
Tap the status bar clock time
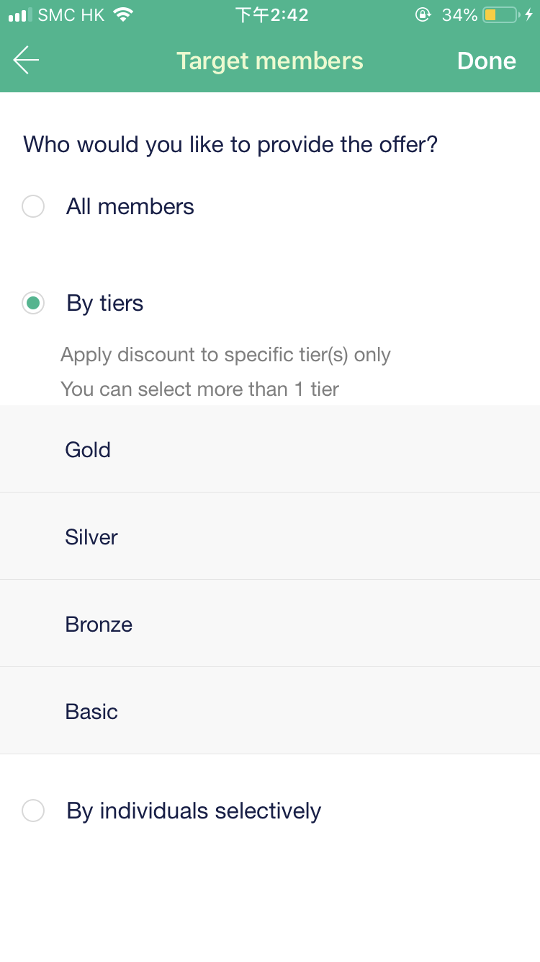pyautogui.click(x=272, y=14)
